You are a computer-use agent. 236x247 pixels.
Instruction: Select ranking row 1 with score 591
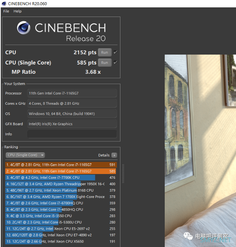(x=61, y=165)
